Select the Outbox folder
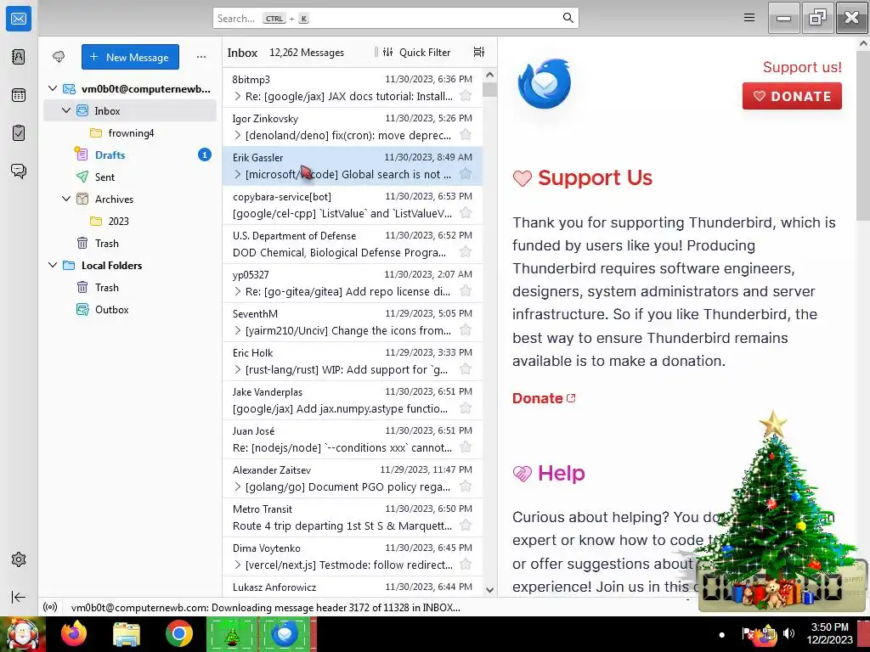 [130, 309]
